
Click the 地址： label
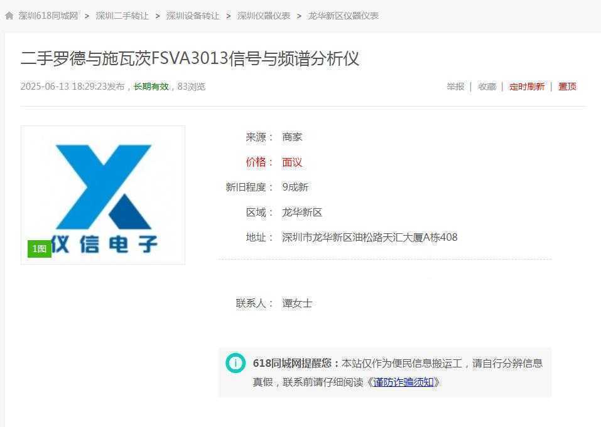coord(259,237)
